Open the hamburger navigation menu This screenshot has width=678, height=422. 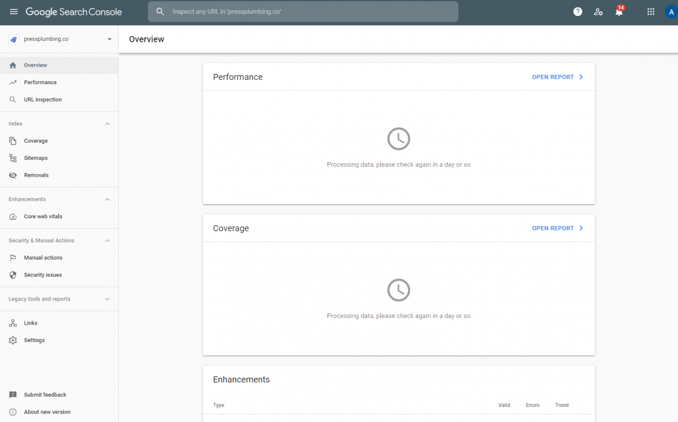tap(14, 12)
